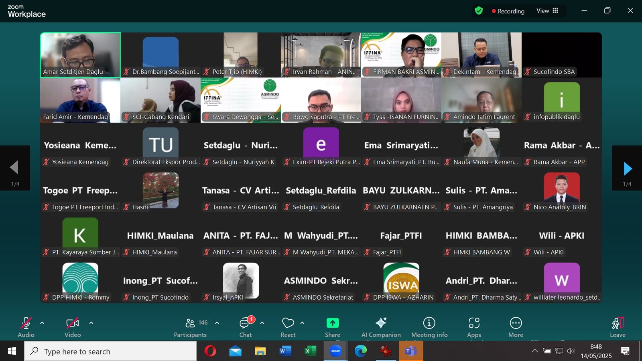Open the Participants panel icon
This screenshot has width=642, height=361.
(x=190, y=323)
